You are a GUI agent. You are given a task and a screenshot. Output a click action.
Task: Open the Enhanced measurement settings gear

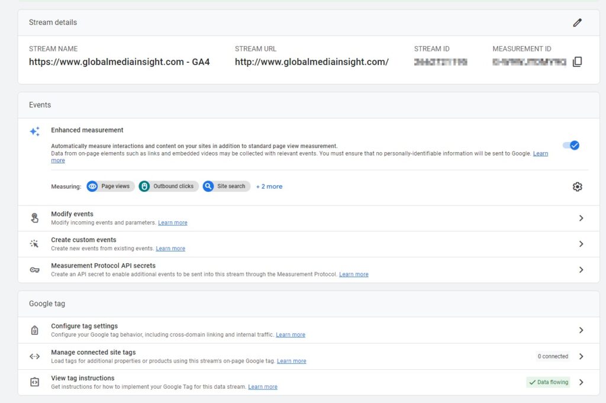click(x=577, y=186)
